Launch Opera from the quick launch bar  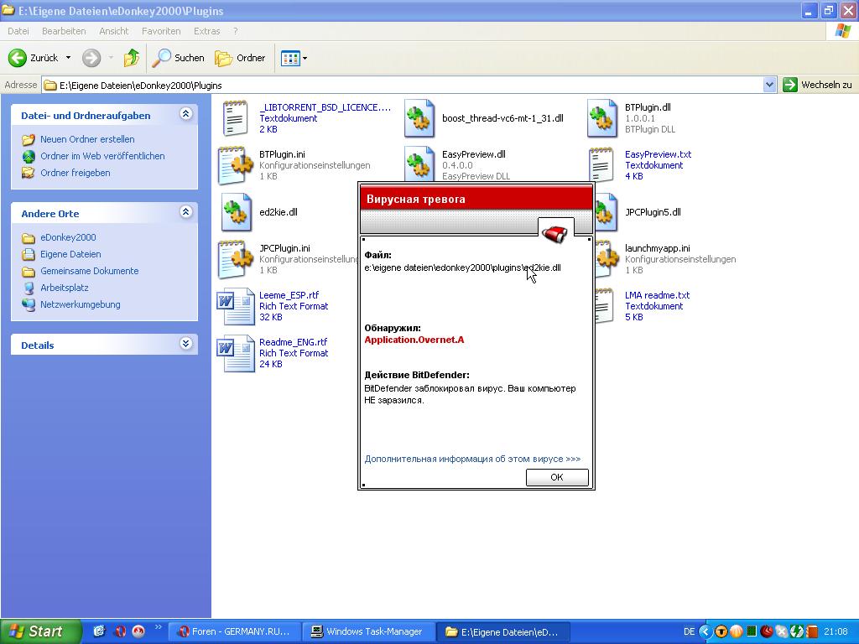[x=120, y=631]
